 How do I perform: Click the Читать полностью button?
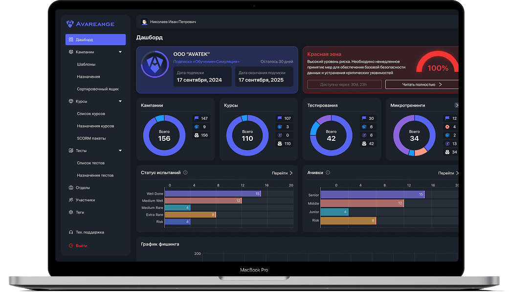pos(421,84)
